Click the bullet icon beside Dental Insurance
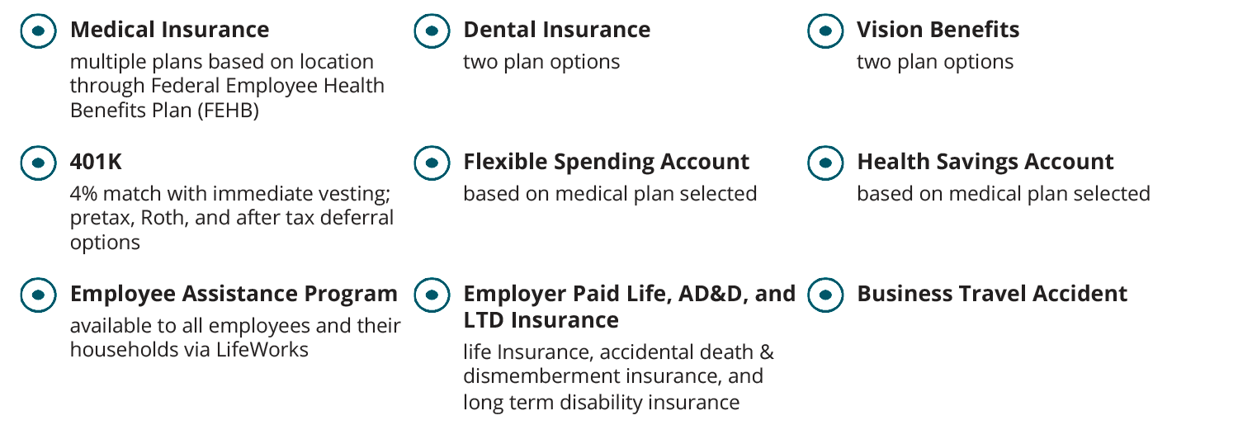 point(431,31)
